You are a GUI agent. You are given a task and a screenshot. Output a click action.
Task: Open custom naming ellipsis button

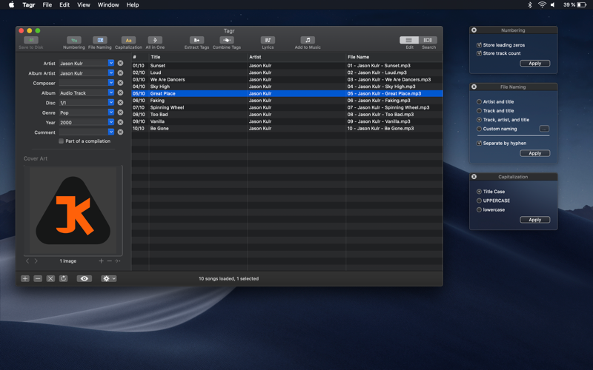click(544, 129)
